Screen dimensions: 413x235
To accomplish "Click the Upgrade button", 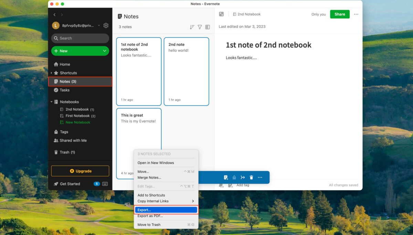I will pyautogui.click(x=80, y=171).
